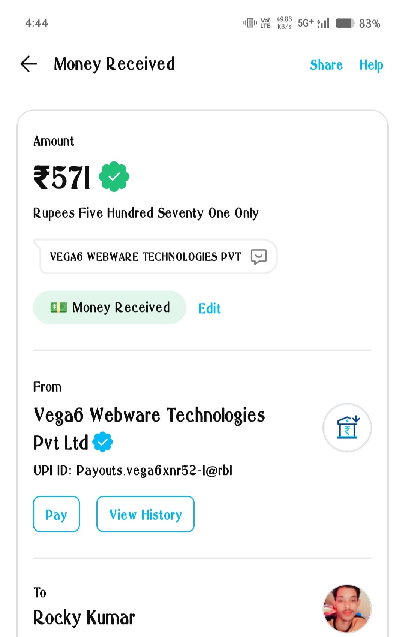Tap the vibrate mode status icon
The image size is (405, 637).
250,23
